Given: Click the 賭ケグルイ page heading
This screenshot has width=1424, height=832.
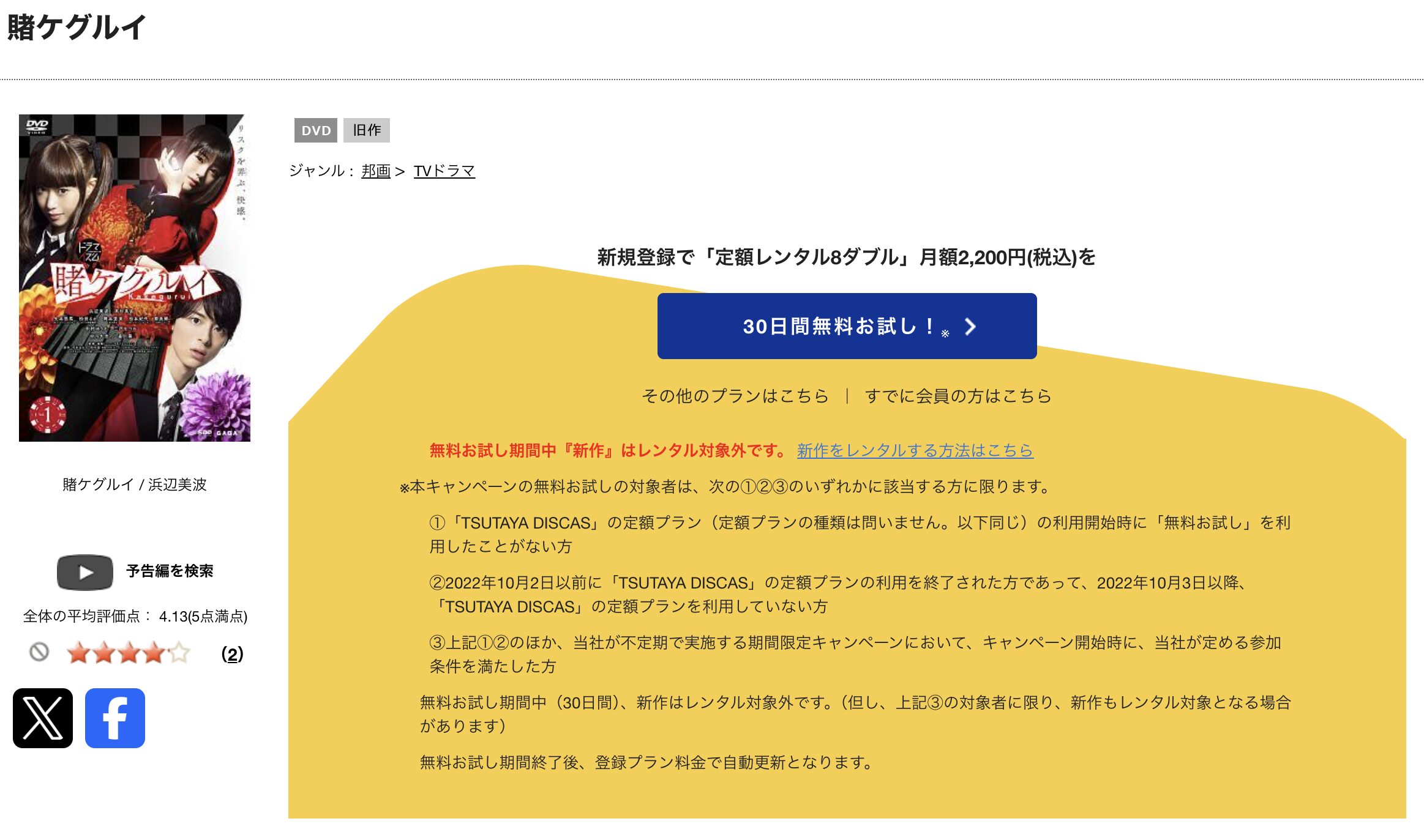Looking at the screenshot, I should point(77,28).
